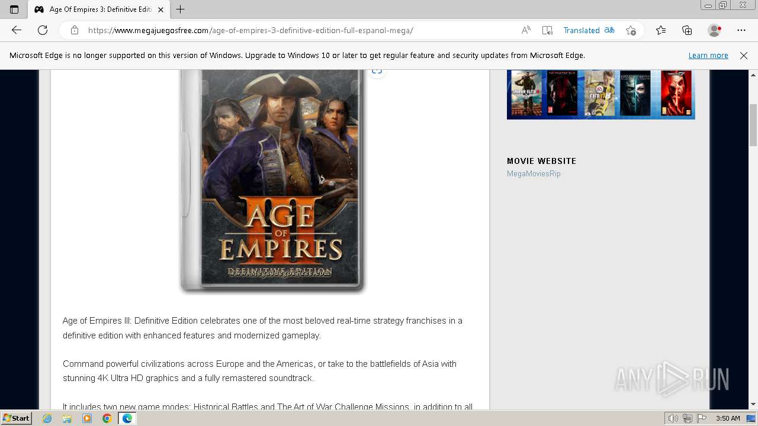Add this page to favorites
The height and width of the screenshot is (426, 758).
click(631, 30)
